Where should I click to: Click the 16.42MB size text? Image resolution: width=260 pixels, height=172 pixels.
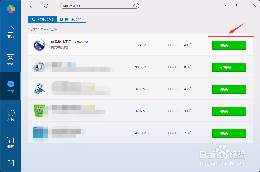(x=142, y=45)
